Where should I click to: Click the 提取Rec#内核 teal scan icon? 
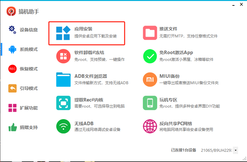63,103
